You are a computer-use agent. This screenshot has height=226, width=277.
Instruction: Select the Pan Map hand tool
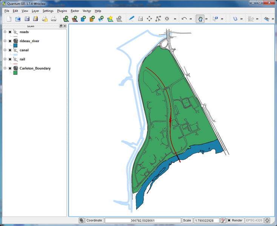[200, 18]
